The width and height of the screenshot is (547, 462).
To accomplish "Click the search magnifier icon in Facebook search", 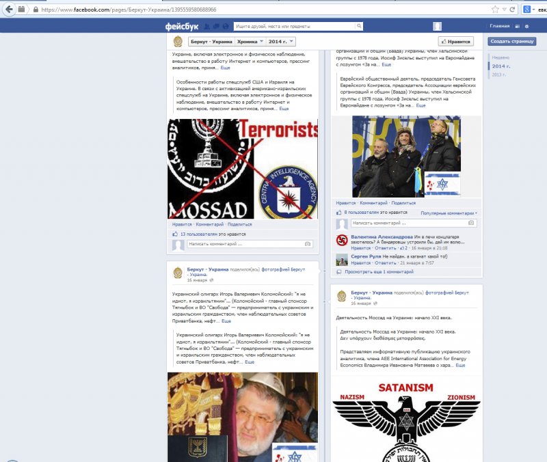I will click(358, 26).
